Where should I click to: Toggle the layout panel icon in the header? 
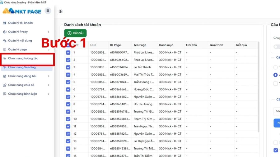click(x=61, y=11)
